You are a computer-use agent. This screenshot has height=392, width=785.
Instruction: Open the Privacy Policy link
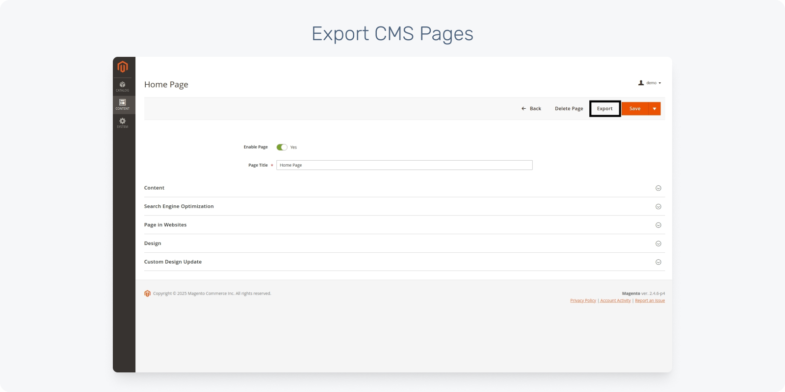(x=583, y=301)
